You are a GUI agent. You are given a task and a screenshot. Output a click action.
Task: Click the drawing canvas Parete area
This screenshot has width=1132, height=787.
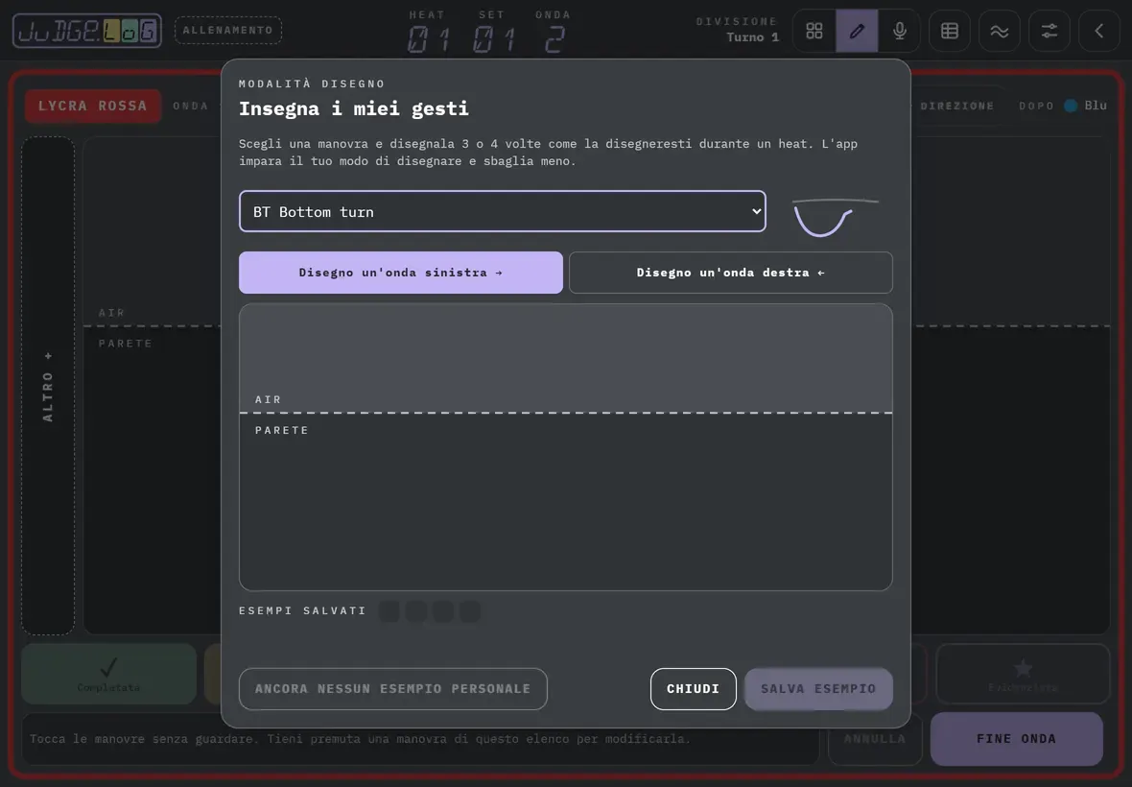[x=565, y=502]
